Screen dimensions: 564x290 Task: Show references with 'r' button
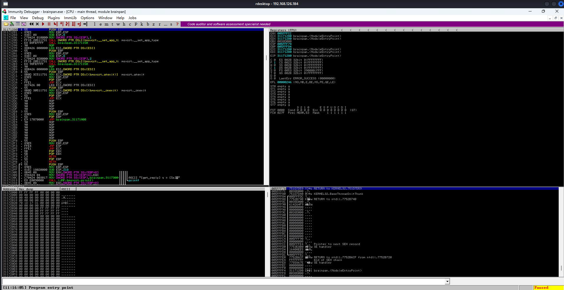click(159, 24)
